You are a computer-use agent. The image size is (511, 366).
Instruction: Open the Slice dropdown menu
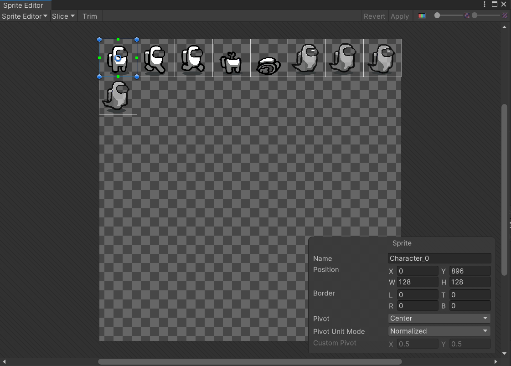point(63,16)
